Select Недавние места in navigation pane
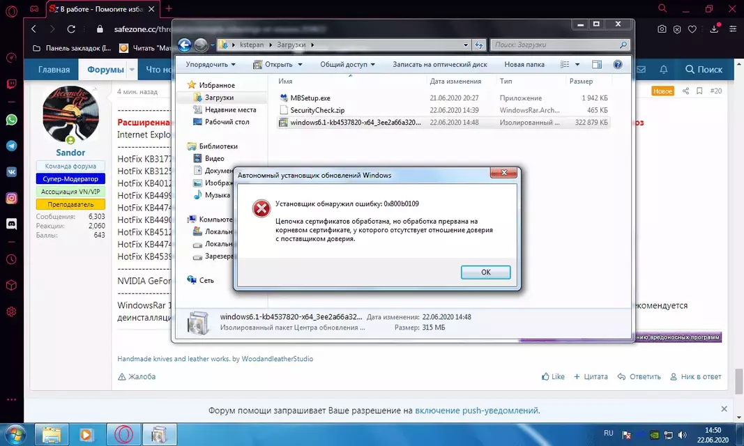The height and width of the screenshot is (446, 744). [230, 110]
